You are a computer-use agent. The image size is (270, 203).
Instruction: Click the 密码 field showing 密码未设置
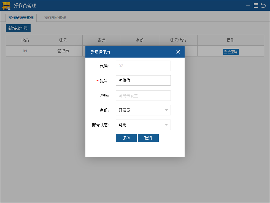tap(143, 96)
